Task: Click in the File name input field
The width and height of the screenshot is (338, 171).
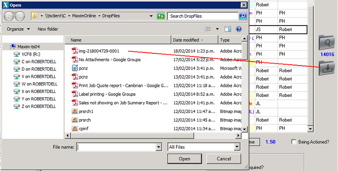Action: coord(116,147)
